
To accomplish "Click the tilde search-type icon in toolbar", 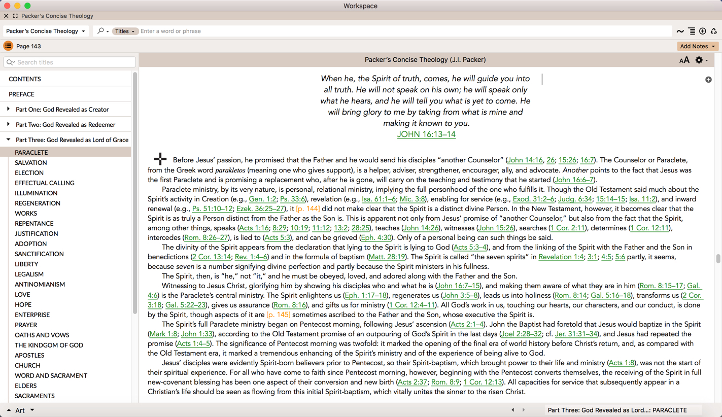I will [680, 31].
